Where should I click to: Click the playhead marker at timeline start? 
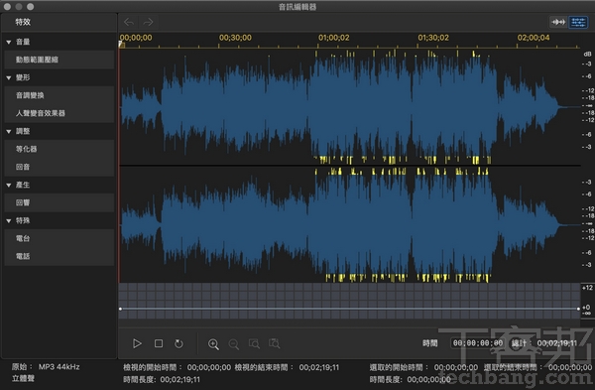(x=121, y=45)
